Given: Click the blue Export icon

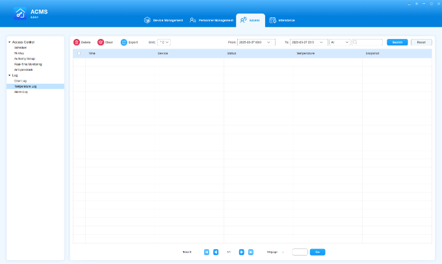Looking at the screenshot, I should click(123, 42).
